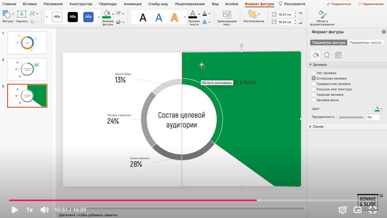
Task: Open the Фигуры dropdown arrow
Action: [13, 14]
